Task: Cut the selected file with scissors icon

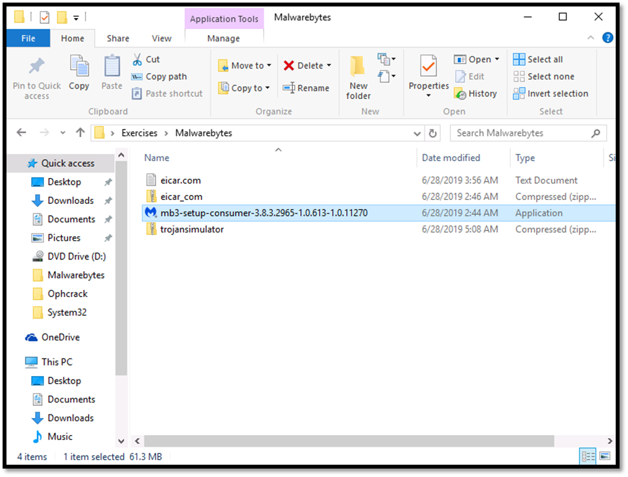Action: pos(146,59)
